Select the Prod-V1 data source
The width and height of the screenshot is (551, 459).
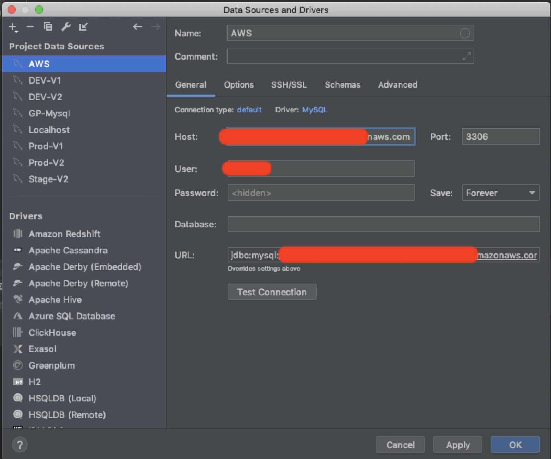coord(46,146)
